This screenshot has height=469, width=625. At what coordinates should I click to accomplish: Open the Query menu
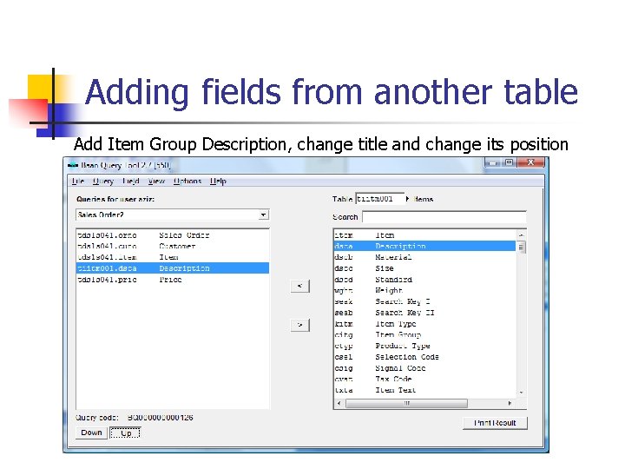coord(102,181)
